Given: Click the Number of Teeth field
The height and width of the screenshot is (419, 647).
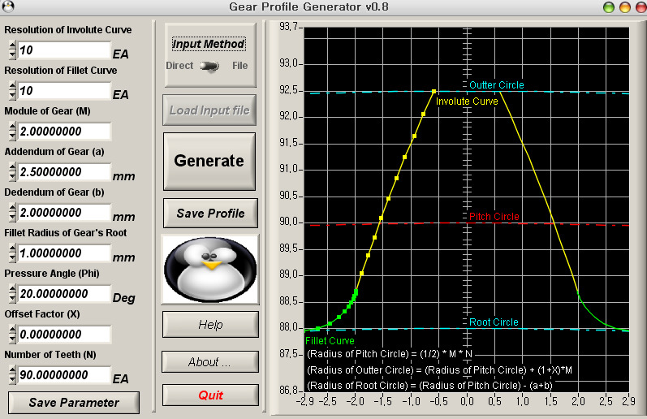Looking at the screenshot, I should coord(64,375).
